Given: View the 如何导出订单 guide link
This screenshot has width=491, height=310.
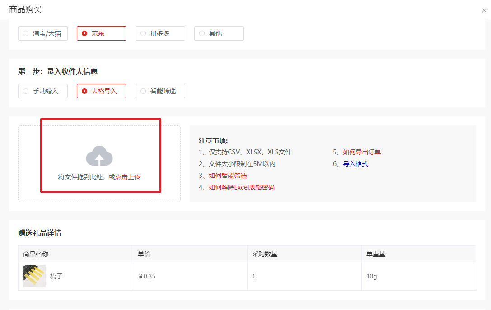Looking at the screenshot, I should (362, 152).
